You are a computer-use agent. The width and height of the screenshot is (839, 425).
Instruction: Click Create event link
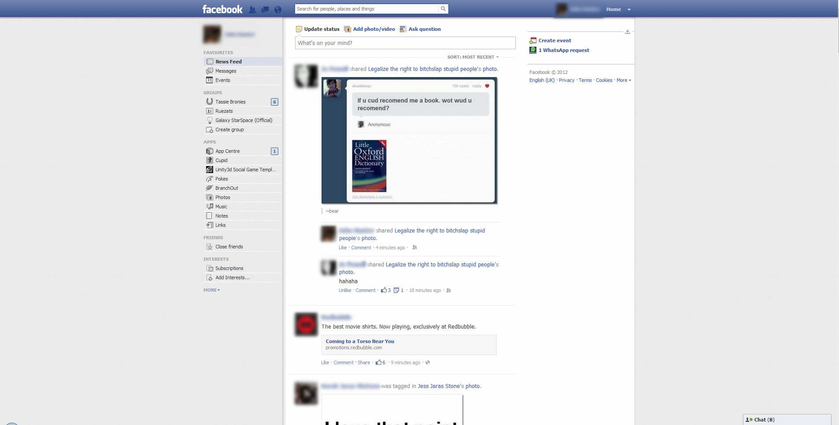point(554,41)
